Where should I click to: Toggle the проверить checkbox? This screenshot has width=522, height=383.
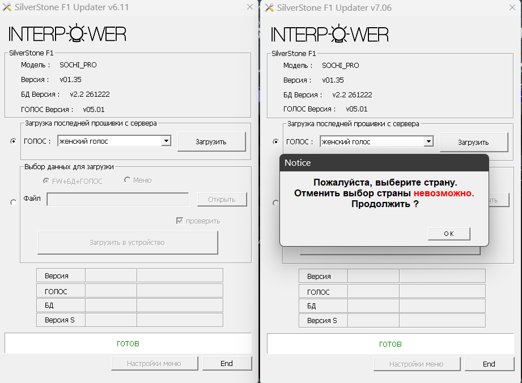coord(180,221)
